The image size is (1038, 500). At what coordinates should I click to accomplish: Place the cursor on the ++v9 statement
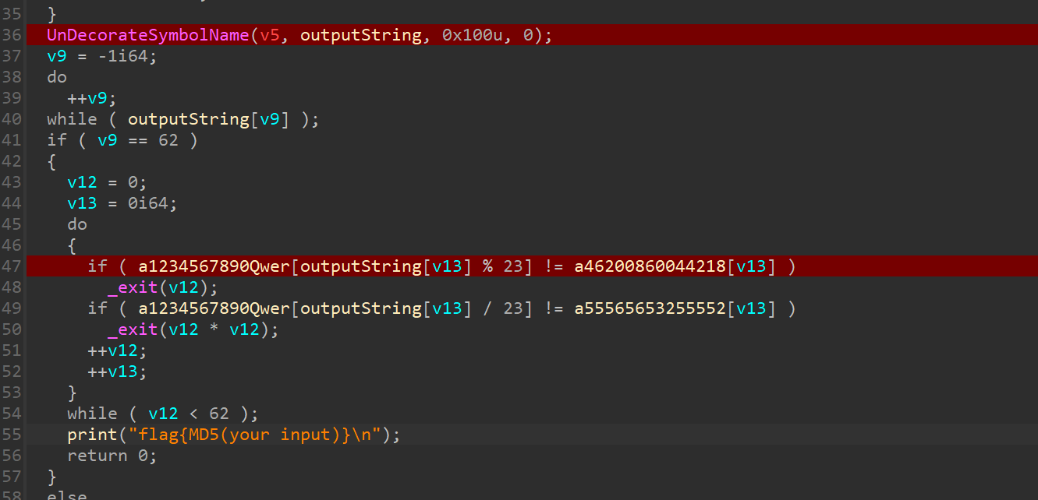click(x=91, y=98)
